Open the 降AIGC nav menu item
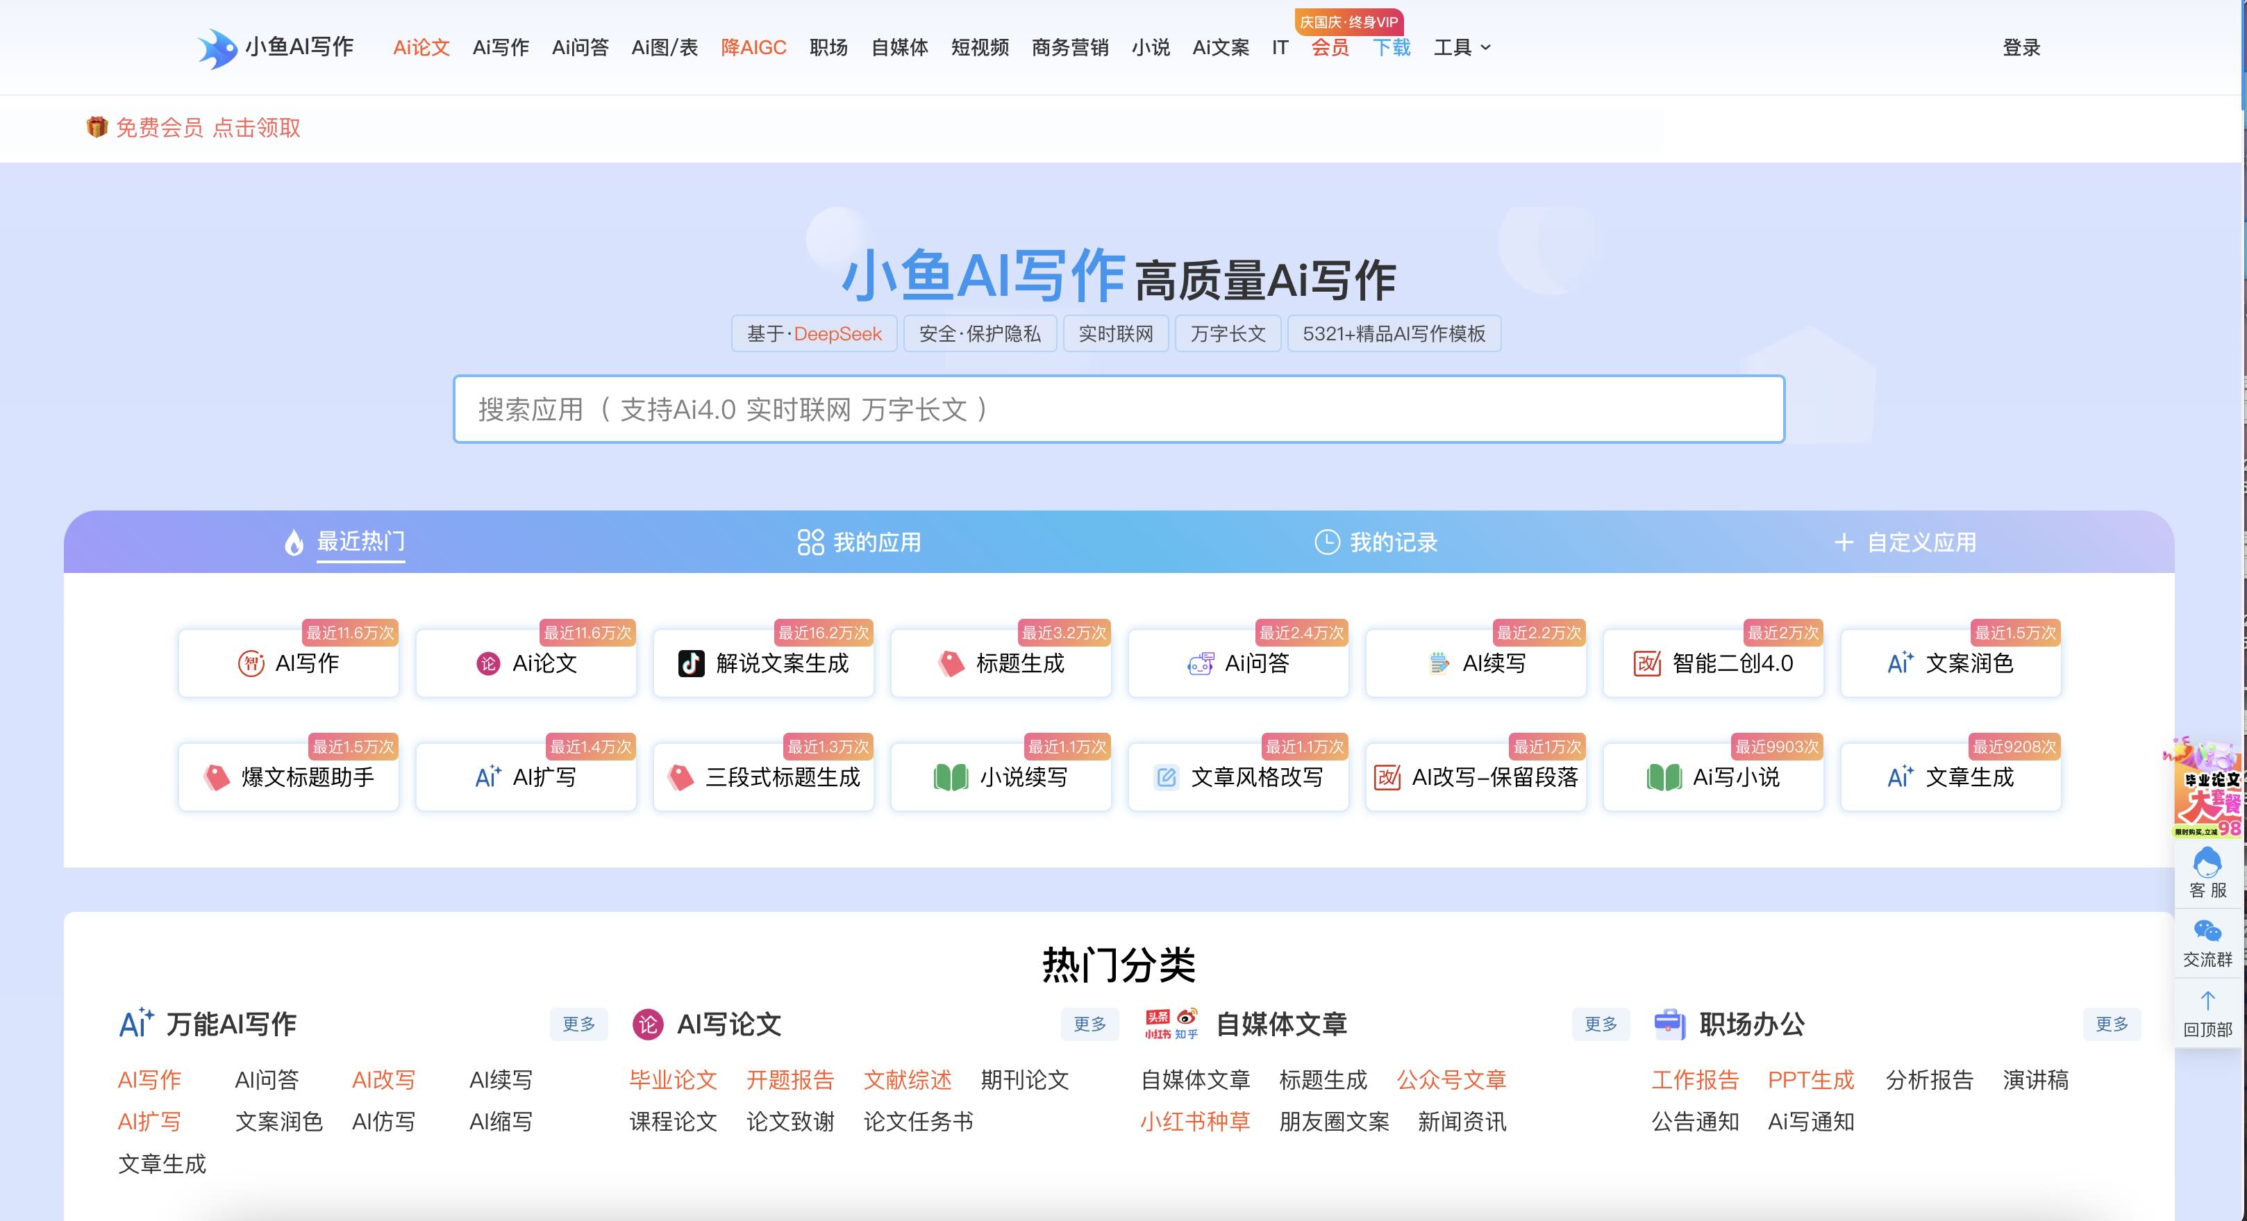Screen dimensions: 2247x1221 click(753, 48)
